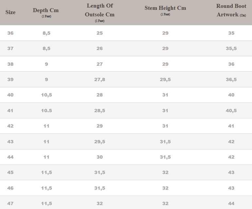Select round boot value 36,5
Screen dimensions: 252x209
tap(231, 79)
